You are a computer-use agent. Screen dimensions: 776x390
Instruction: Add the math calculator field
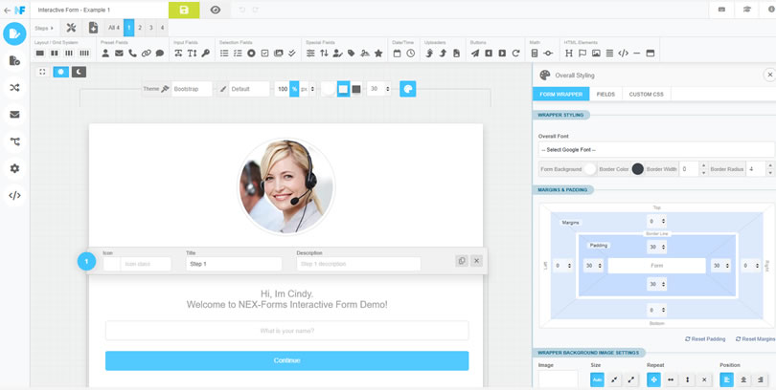(x=535, y=54)
